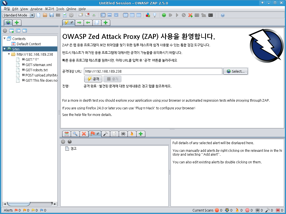This screenshot has width=286, height=214.
Task: Open the script console scroll tab
Action: [97, 22]
